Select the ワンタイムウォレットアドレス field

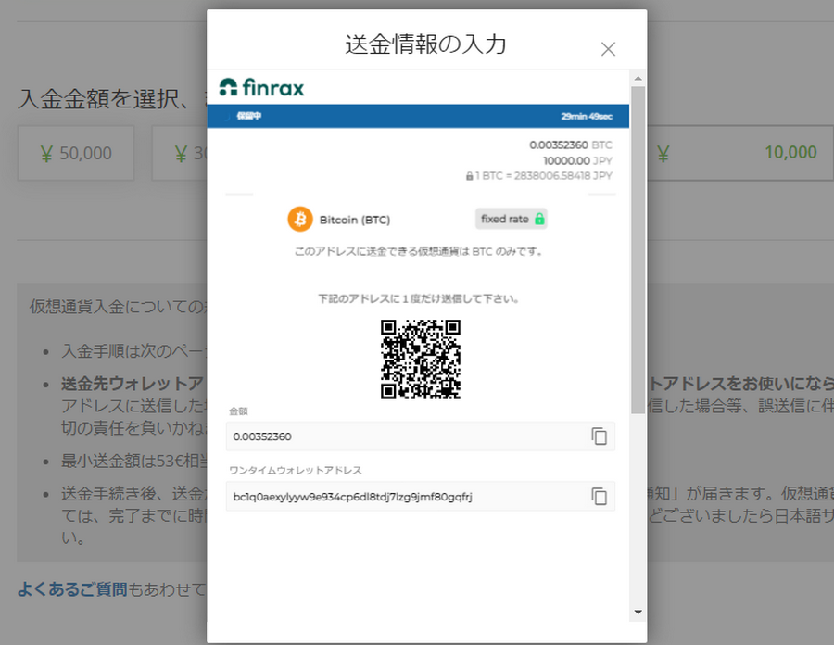pos(420,496)
